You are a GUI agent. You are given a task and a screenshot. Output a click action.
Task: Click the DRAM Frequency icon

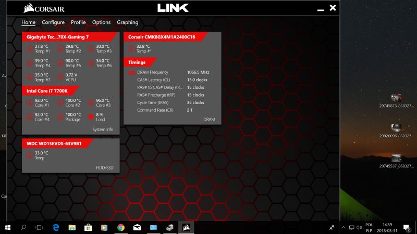(x=132, y=72)
